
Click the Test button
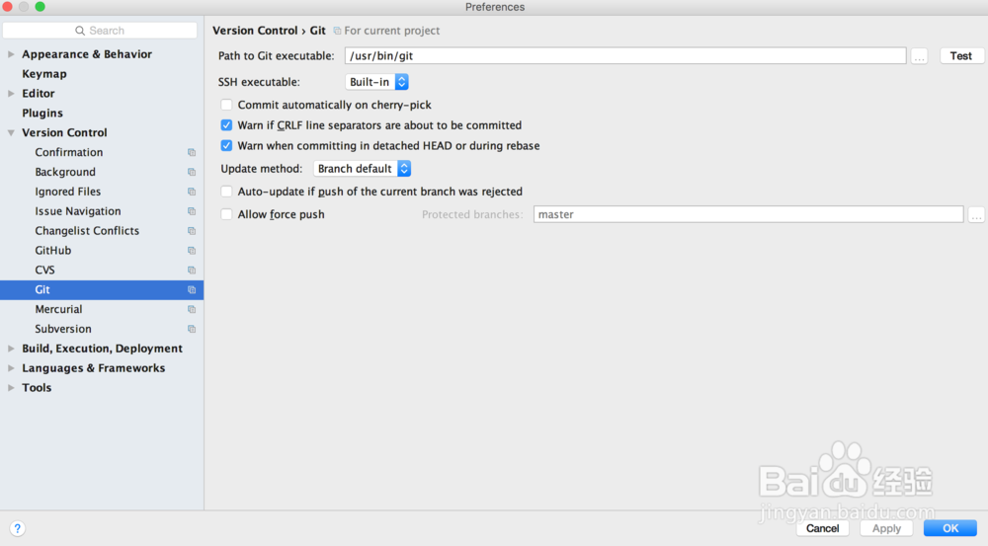[960, 56]
